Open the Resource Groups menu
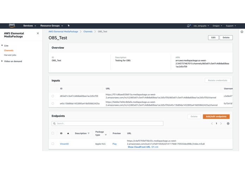Screen dimensions: 245x174 click(51, 26)
